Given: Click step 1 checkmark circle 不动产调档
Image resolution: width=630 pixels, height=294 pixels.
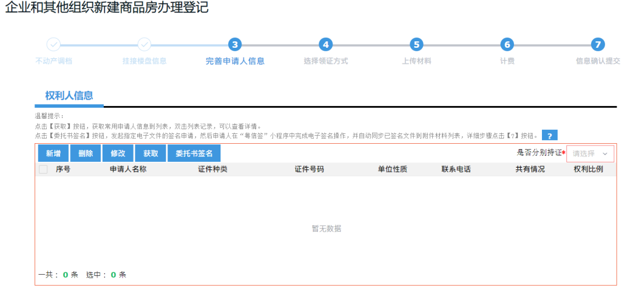Looking at the screenshot, I should tap(54, 44).
